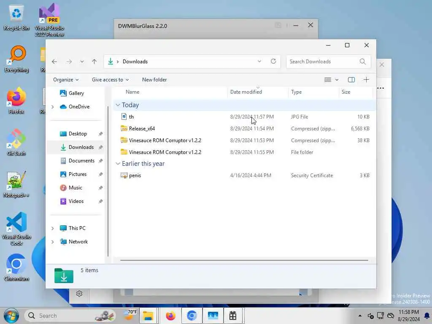Image resolution: width=432 pixels, height=324 pixels.
Task: Click the Notepad++ desktop shortcut
Action: tap(16, 184)
